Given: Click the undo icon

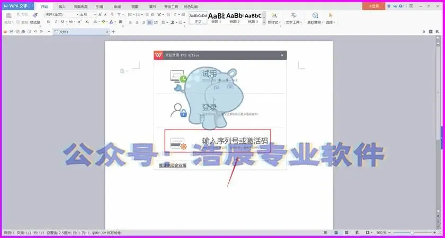Looking at the screenshot, I should point(35,32).
